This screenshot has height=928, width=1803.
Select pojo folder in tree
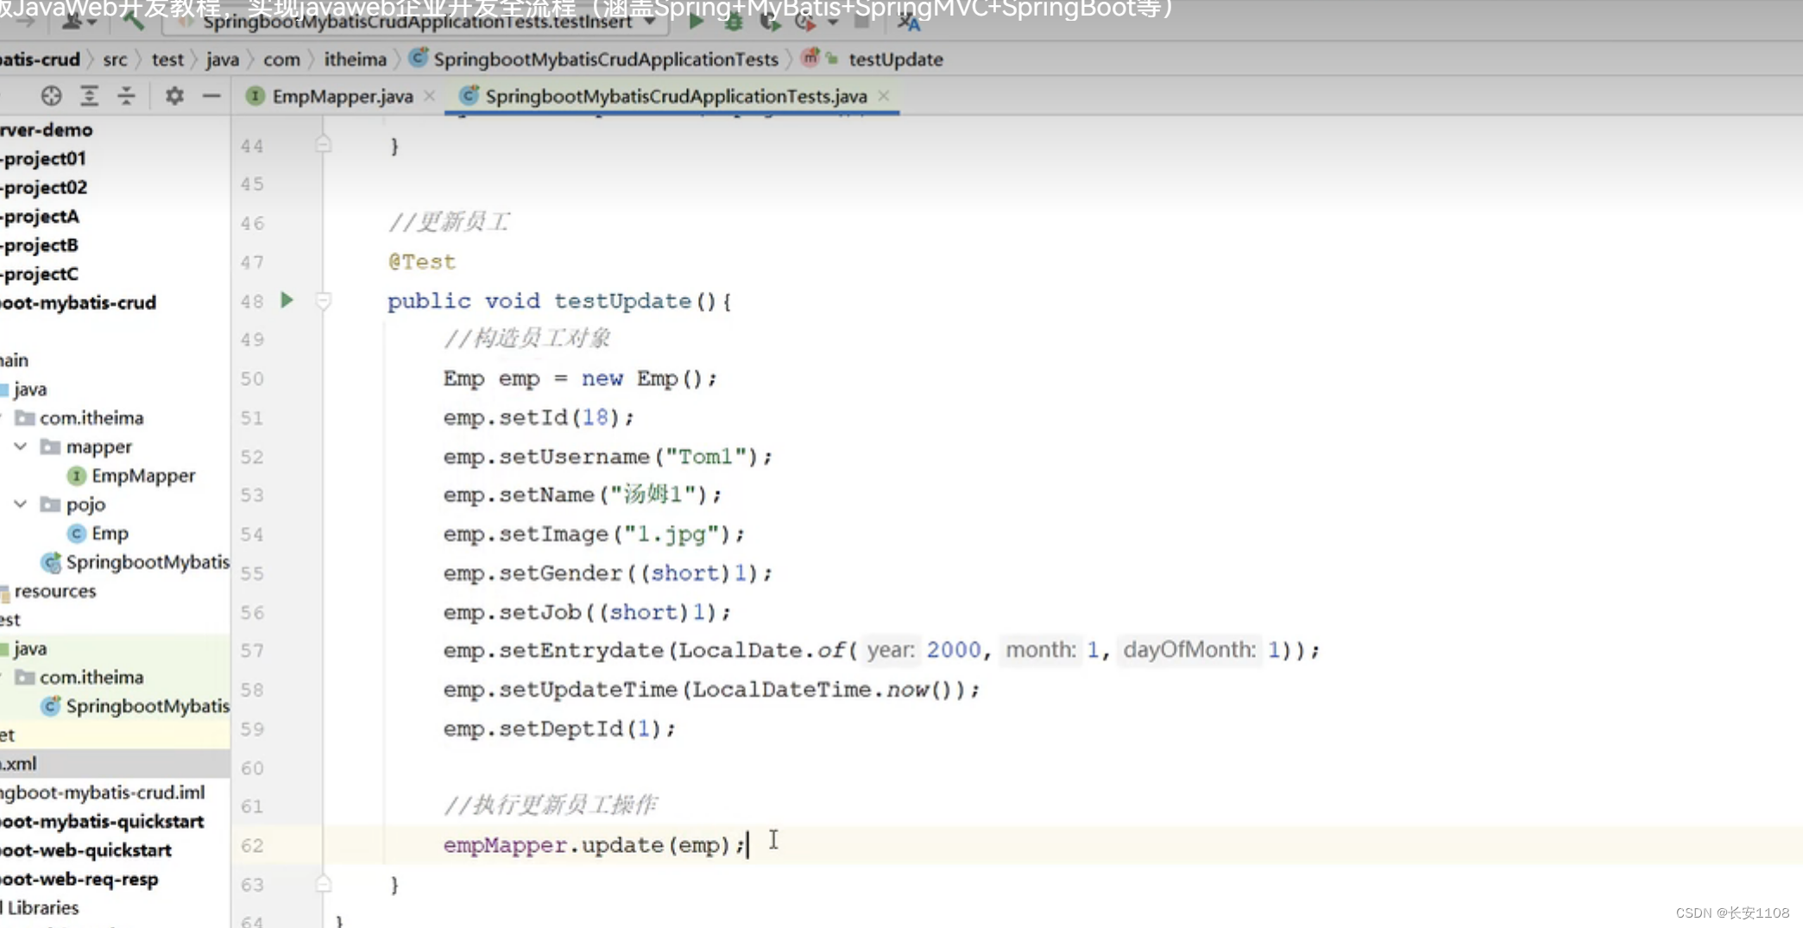[85, 505]
